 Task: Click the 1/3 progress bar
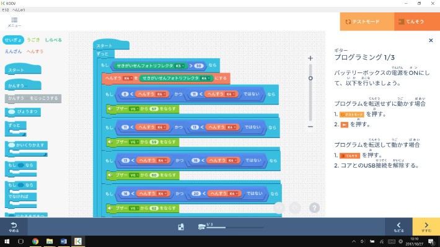pos(235,228)
